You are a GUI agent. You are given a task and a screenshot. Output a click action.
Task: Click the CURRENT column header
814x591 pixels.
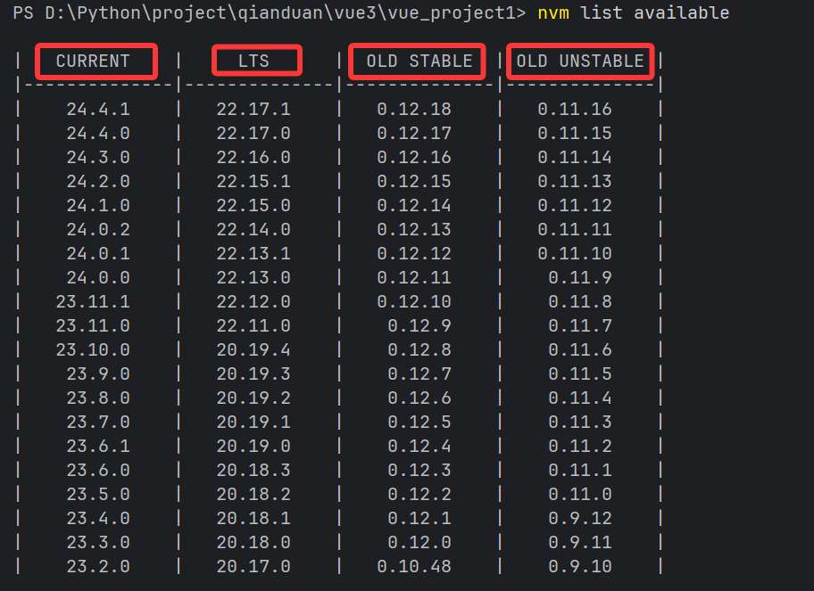pos(93,62)
